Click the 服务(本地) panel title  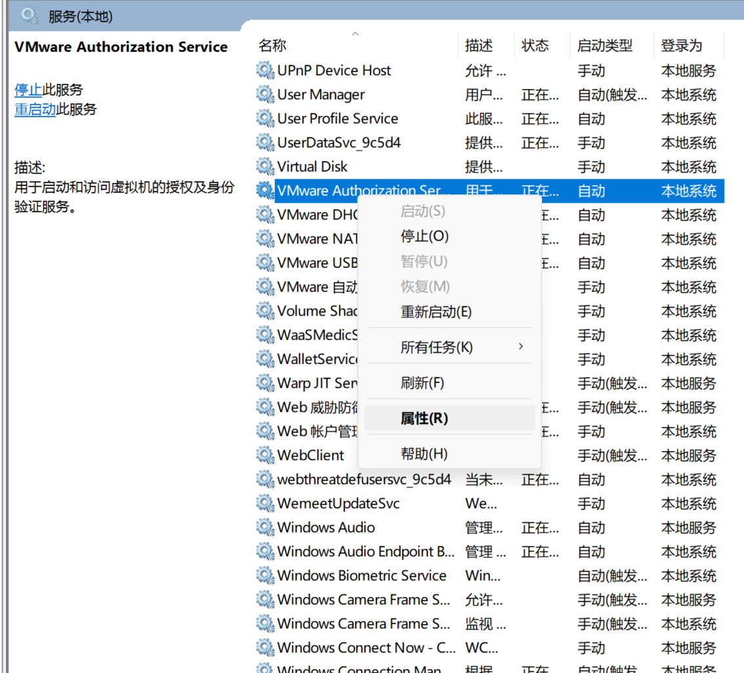click(x=80, y=16)
